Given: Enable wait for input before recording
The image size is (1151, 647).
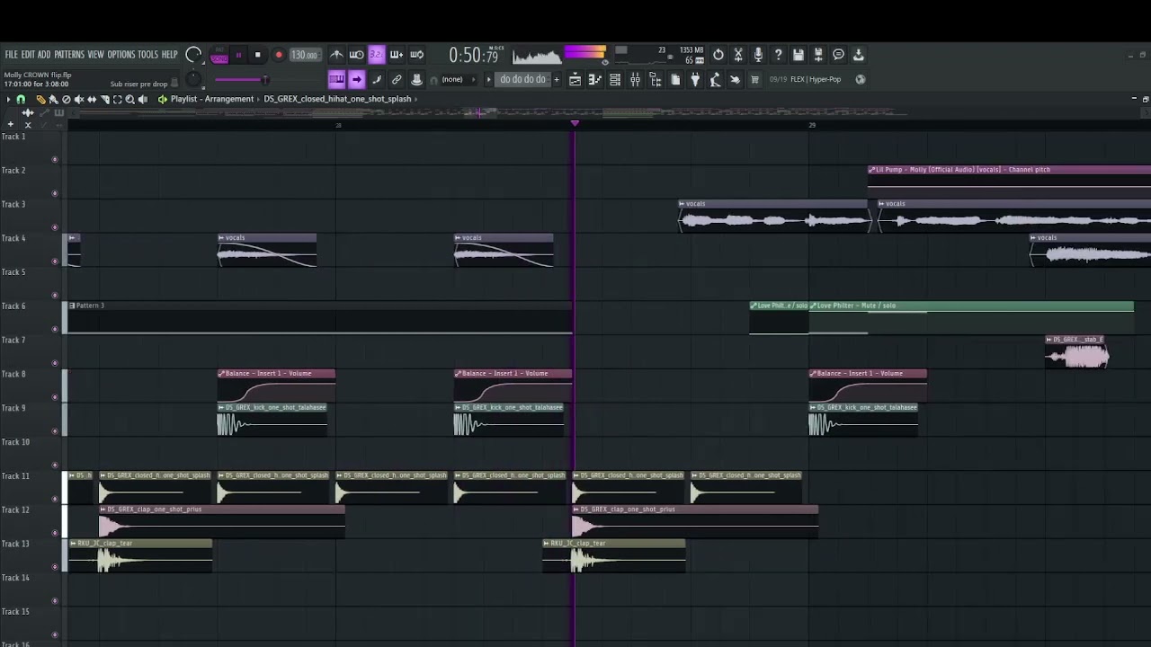Looking at the screenshot, I should click(x=356, y=55).
